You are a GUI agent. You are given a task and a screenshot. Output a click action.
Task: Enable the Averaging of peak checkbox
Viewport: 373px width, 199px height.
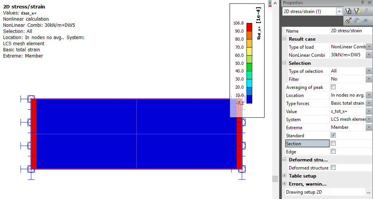(333, 87)
